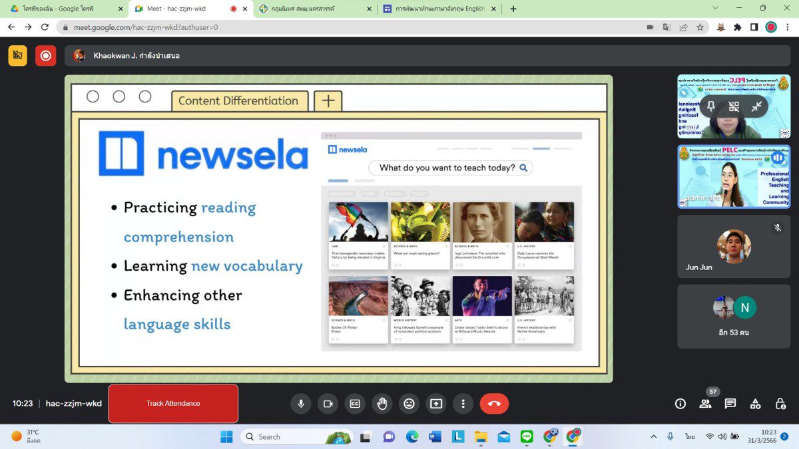Open the host controls lock icon
799x449 pixels.
[780, 403]
